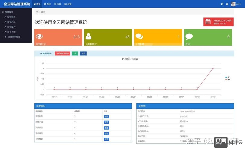Click the 50M upload limit value
The height and width of the screenshot is (151, 245).
182,126
